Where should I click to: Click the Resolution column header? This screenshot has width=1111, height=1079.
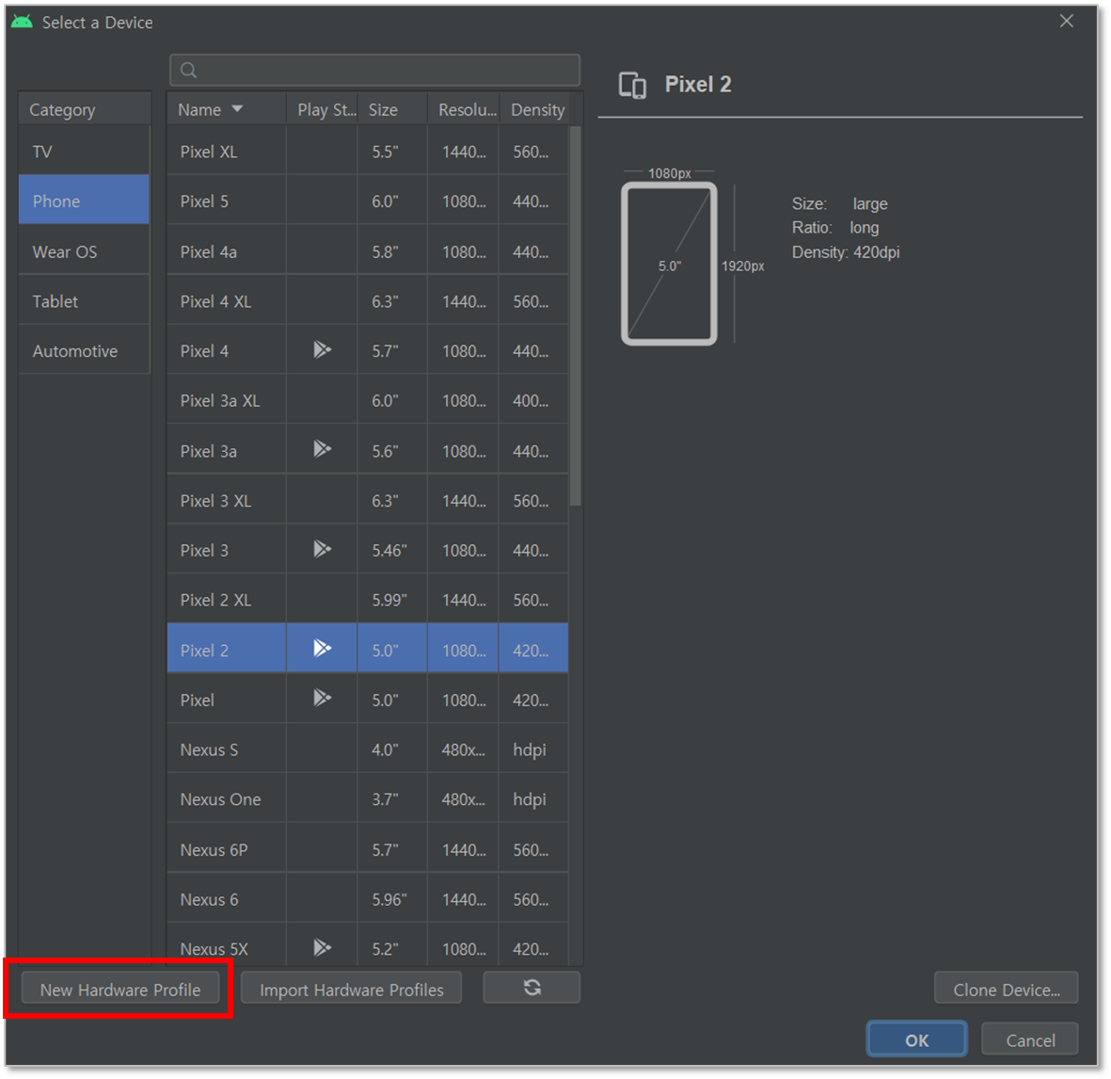click(x=464, y=110)
